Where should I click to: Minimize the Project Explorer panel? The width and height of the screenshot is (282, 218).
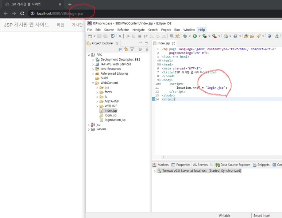click(140, 43)
